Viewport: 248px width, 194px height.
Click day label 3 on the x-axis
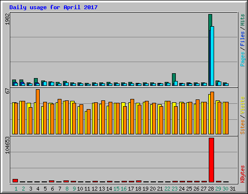coord(31,189)
